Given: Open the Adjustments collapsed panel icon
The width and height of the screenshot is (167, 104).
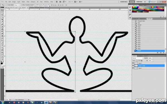Looking at the screenshot, I should pos(130,7).
